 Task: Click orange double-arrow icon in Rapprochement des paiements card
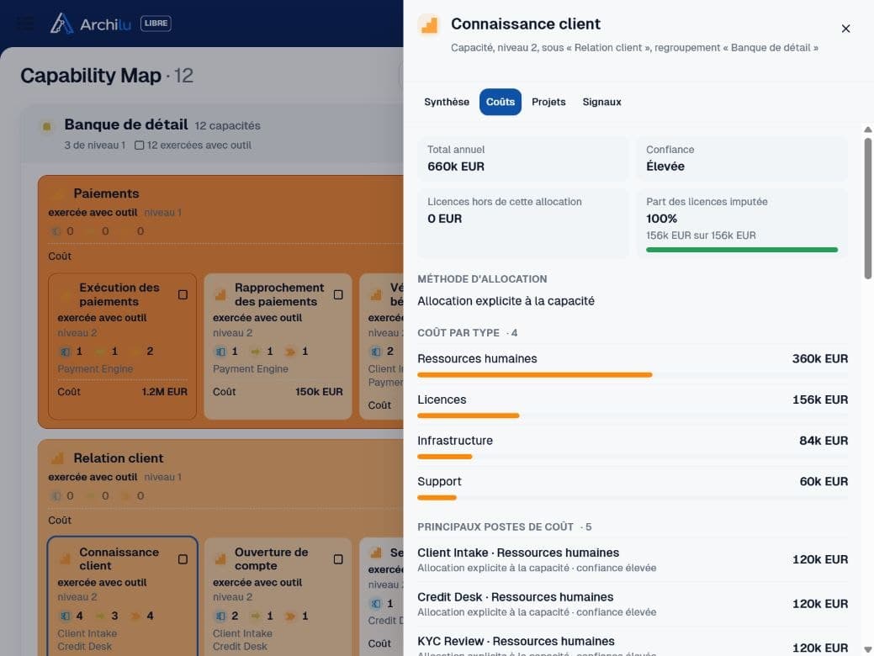coord(290,352)
